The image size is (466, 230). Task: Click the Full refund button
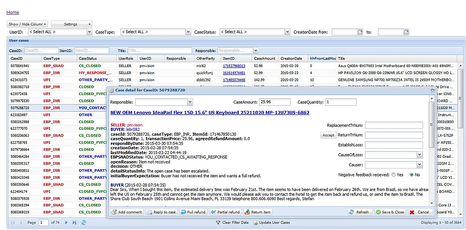pos(193,212)
